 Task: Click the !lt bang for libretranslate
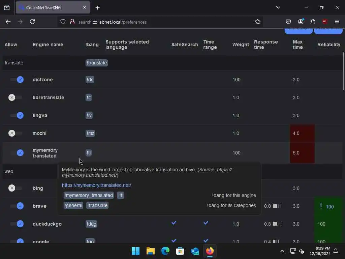89,97
